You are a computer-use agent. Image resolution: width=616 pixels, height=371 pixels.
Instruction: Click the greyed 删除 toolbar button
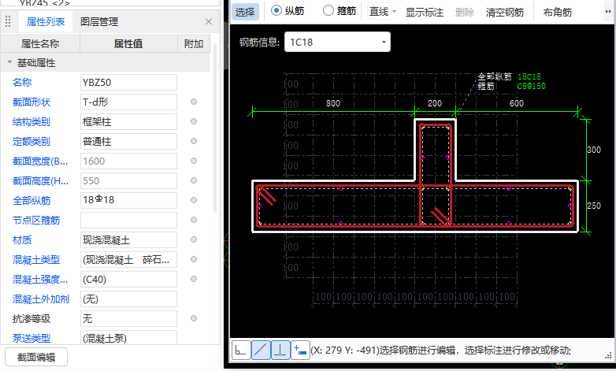[x=464, y=12]
